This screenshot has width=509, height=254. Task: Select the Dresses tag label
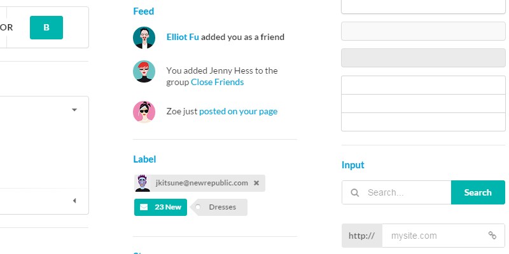tap(222, 207)
